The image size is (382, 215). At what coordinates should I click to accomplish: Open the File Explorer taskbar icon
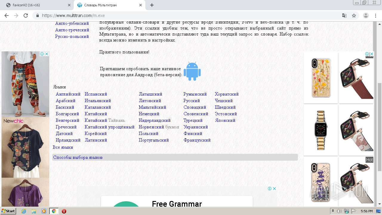coord(34,211)
